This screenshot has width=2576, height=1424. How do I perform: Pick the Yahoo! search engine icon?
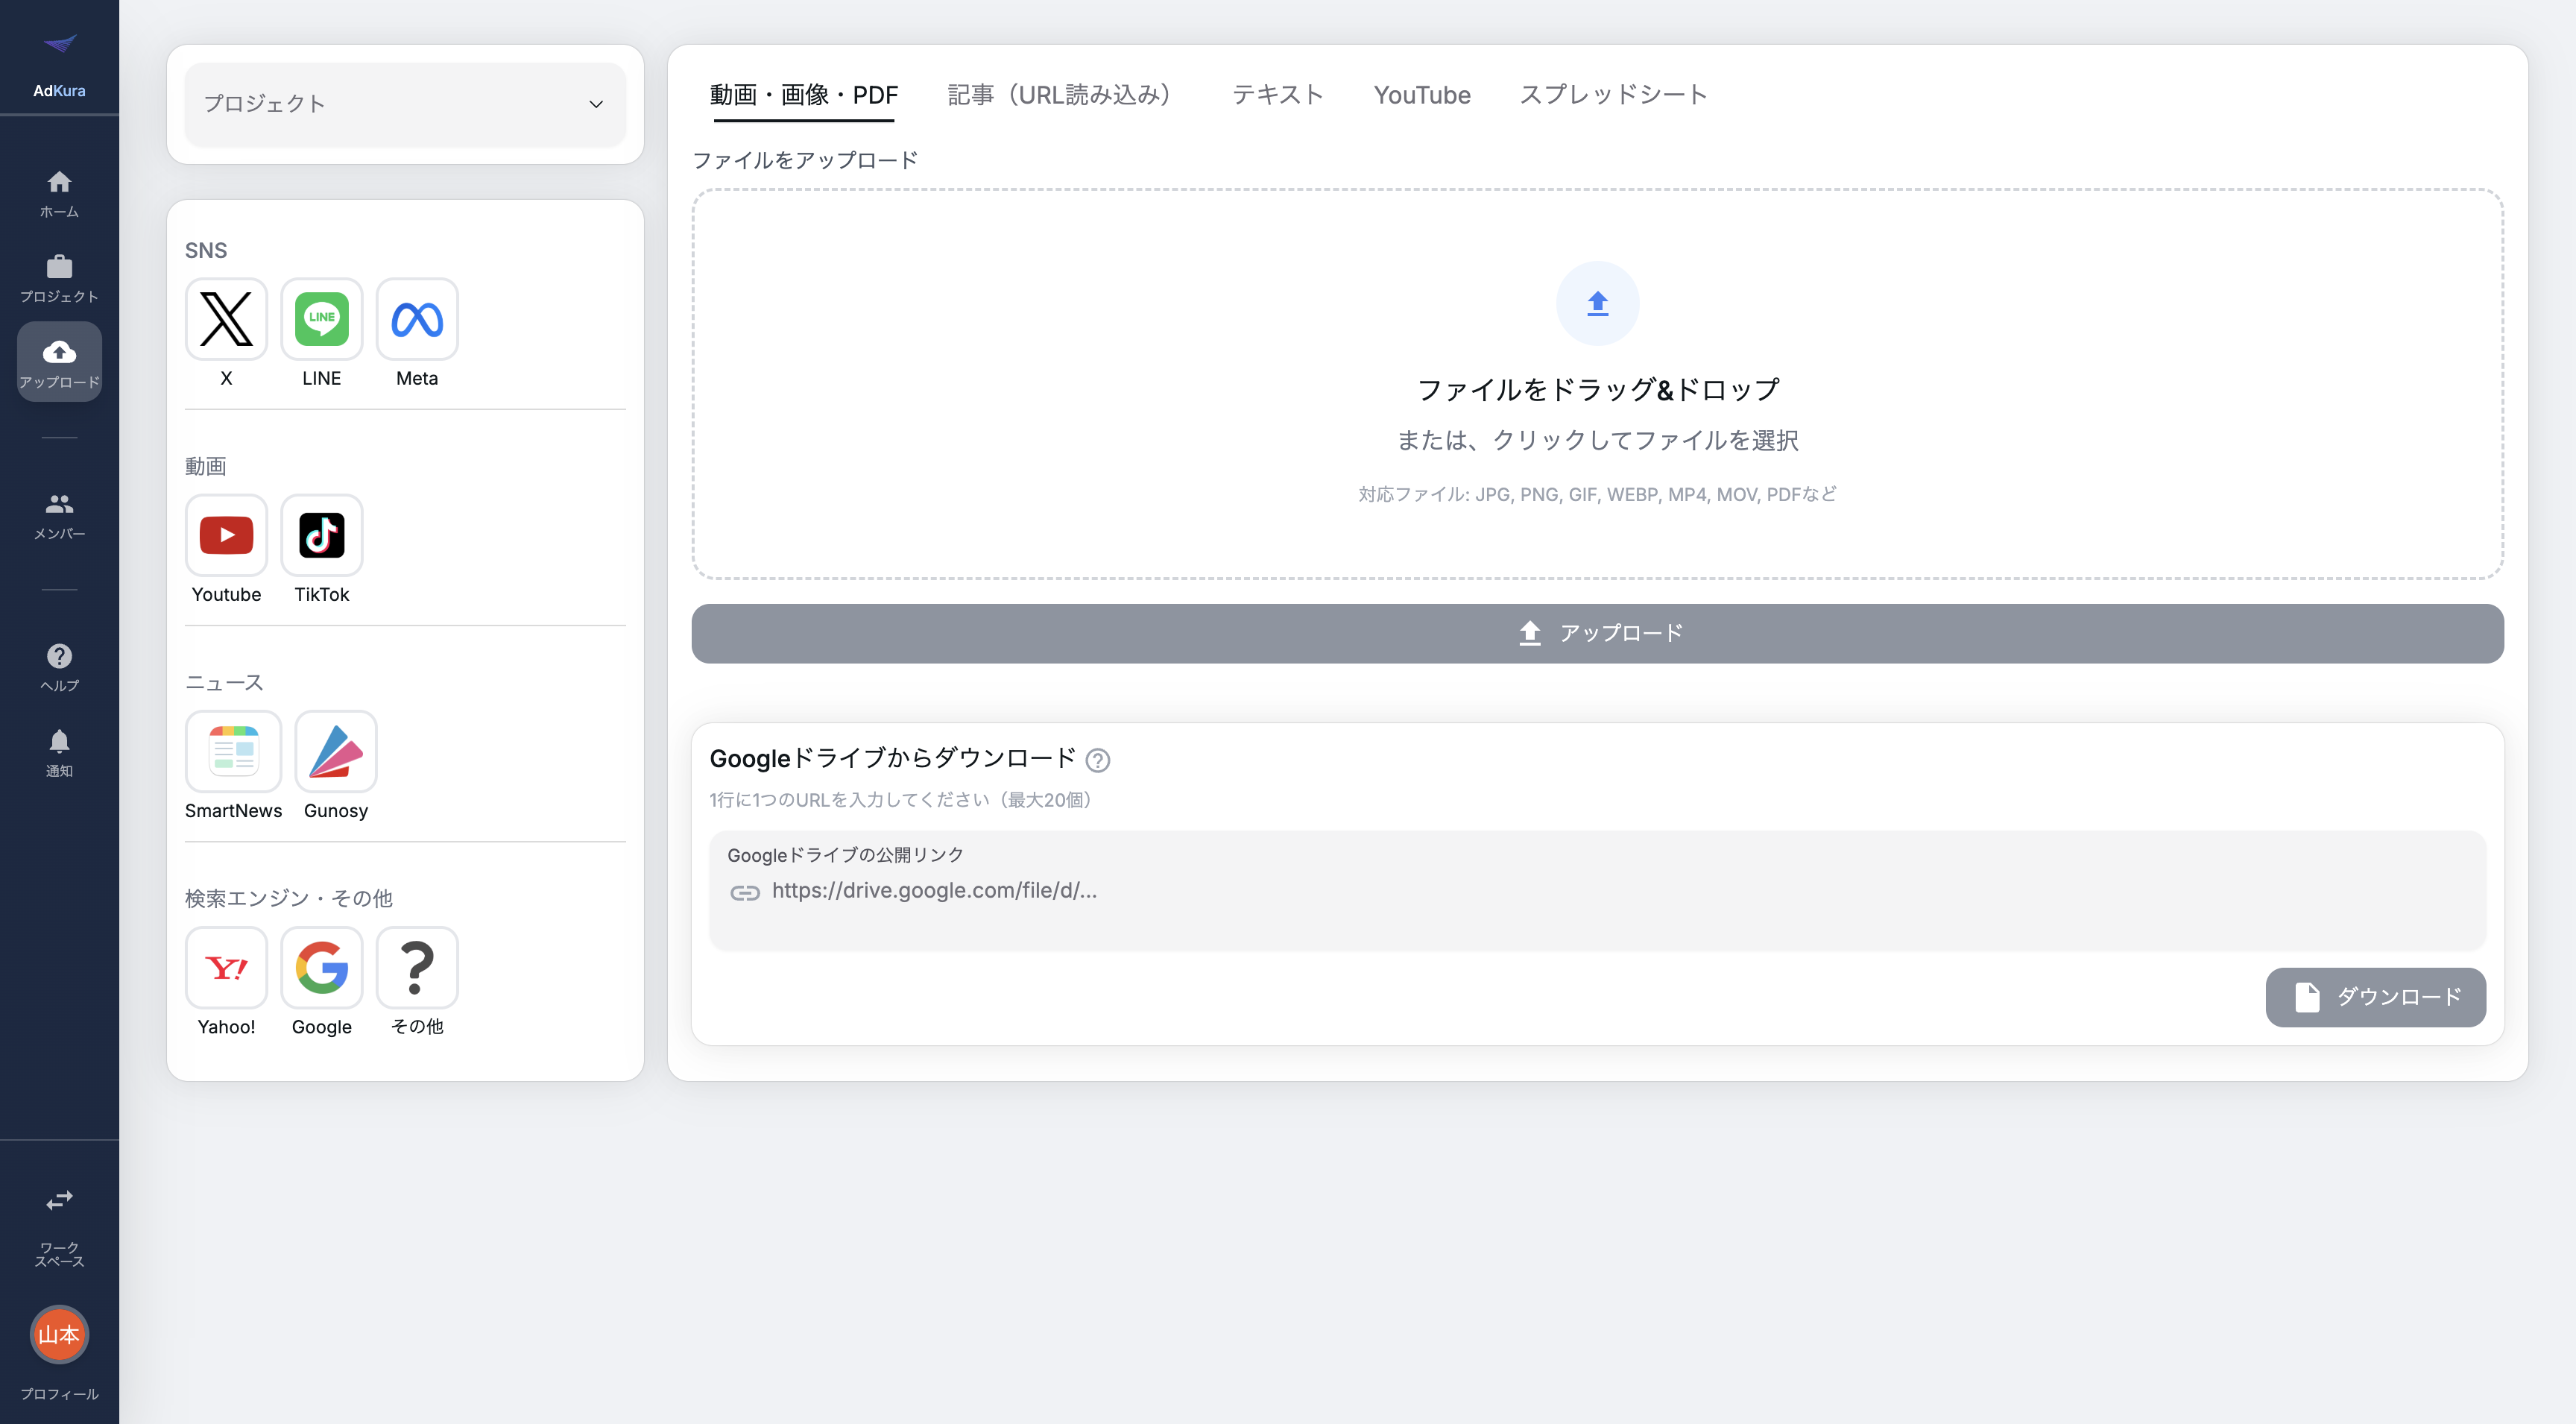(x=226, y=967)
